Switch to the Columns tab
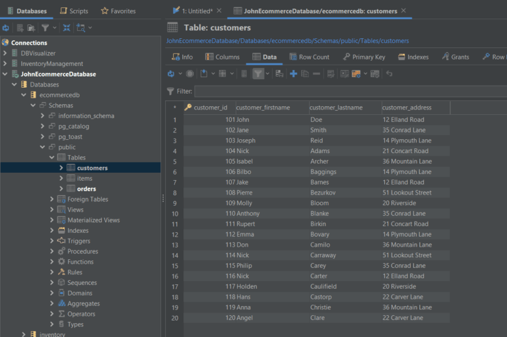The height and width of the screenshot is (337, 507). [x=222, y=57]
